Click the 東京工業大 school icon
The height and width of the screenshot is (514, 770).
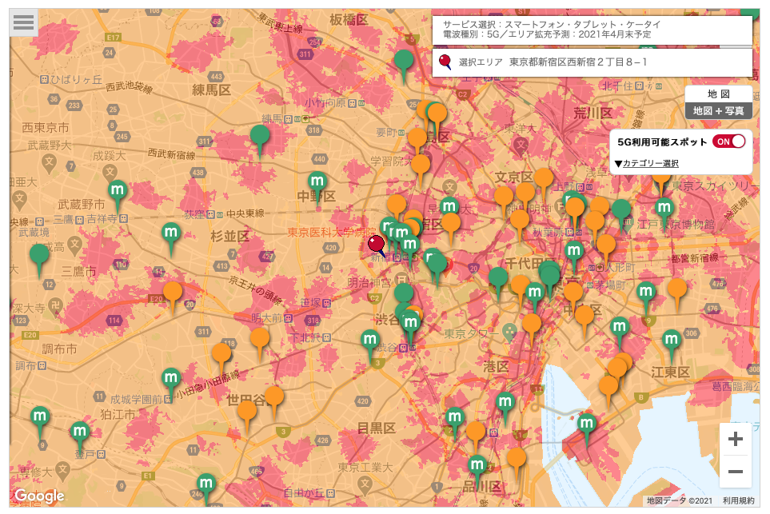pyautogui.click(x=364, y=484)
